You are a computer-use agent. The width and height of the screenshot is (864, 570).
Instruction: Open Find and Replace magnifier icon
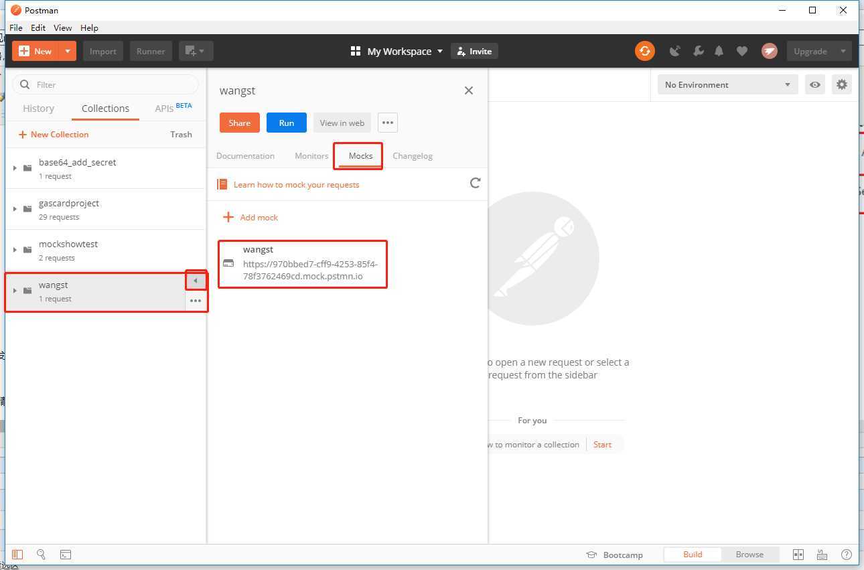[41, 555]
